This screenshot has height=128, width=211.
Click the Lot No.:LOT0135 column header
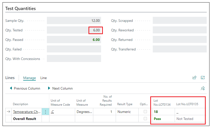pyautogui.click(x=187, y=104)
